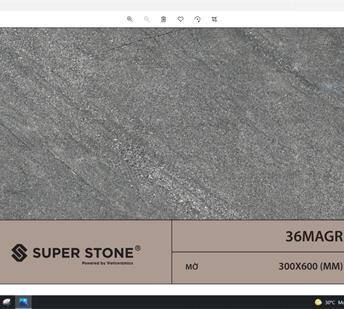Click the 36MAGR product code
The width and height of the screenshot is (344, 309).
coord(314,236)
